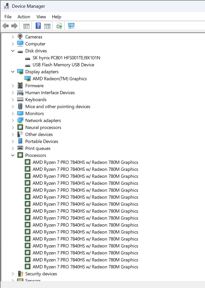Expand the Cameras category
The height and width of the screenshot is (288, 205).
(13, 37)
